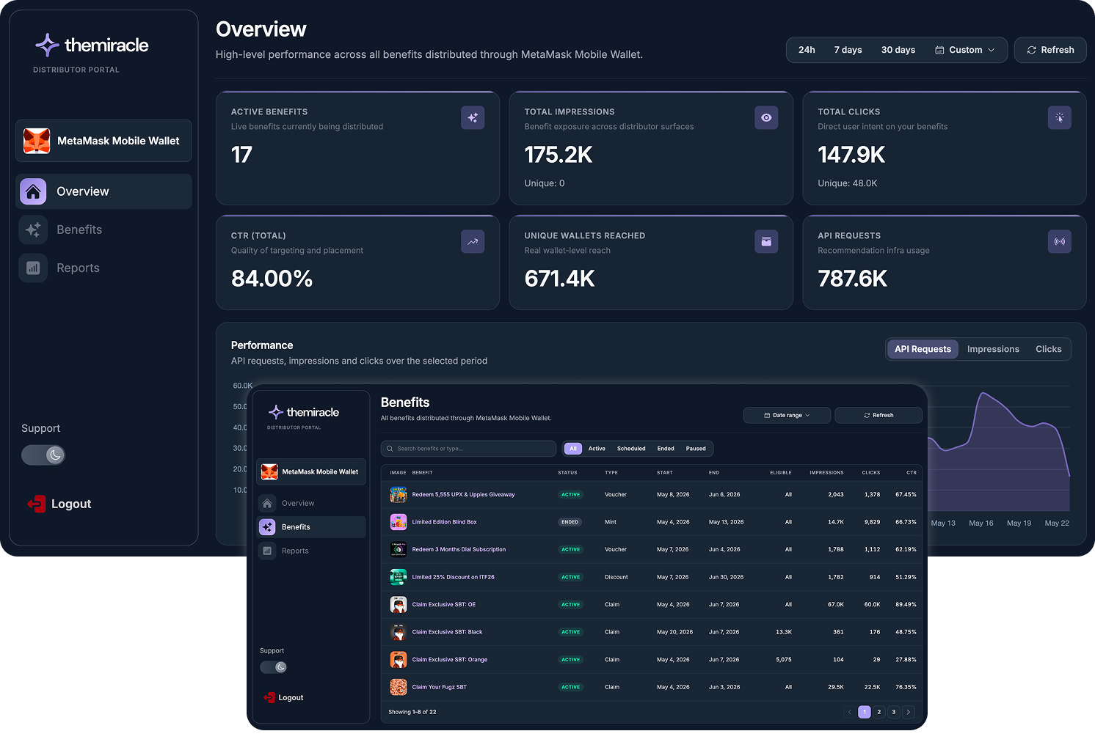Click the trend arrow icon on CTR card
1095x742 pixels.
[473, 241]
